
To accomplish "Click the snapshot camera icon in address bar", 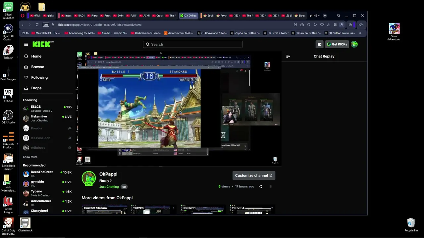I will click(302, 25).
